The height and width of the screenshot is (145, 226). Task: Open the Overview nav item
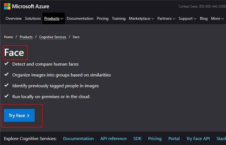pos(13,18)
